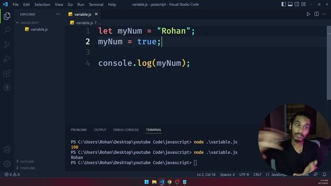331x186 pixels.
Task: Toggle the Primary Side Bar layout icon
Action: 283,4
